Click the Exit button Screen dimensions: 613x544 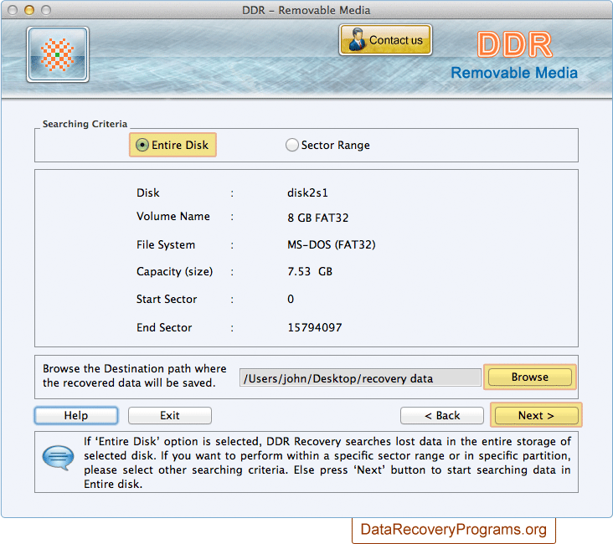coord(170,415)
